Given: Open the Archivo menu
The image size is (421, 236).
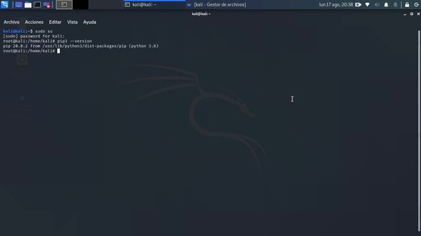Looking at the screenshot, I should (x=12, y=22).
